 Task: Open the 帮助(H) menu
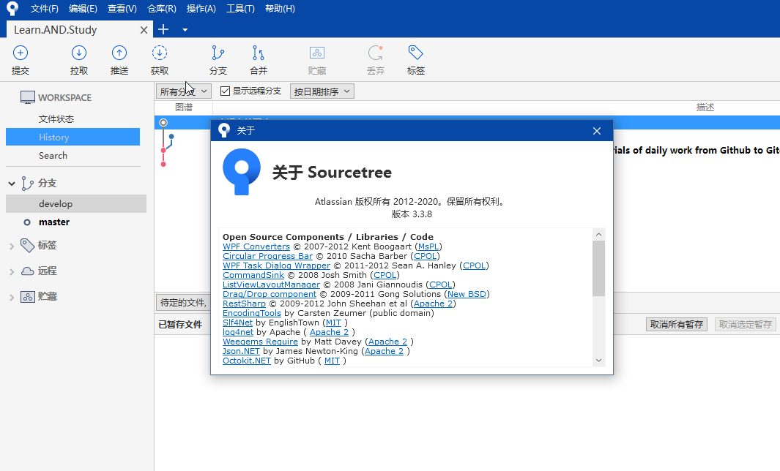click(x=280, y=9)
